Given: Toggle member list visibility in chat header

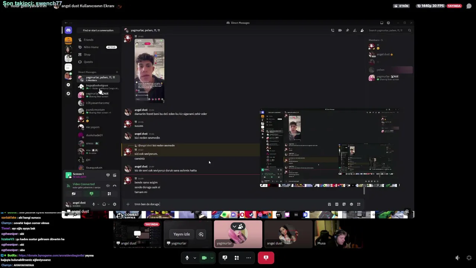Looking at the screenshot, I should click(362, 30).
